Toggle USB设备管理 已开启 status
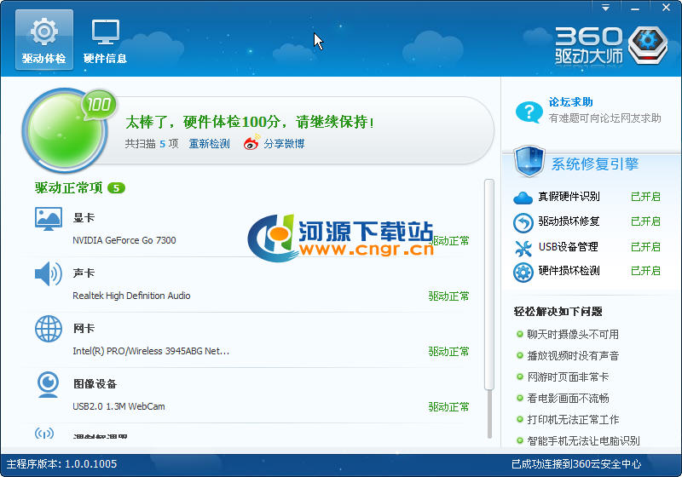Screen dimensions: 682x477 click(x=645, y=247)
